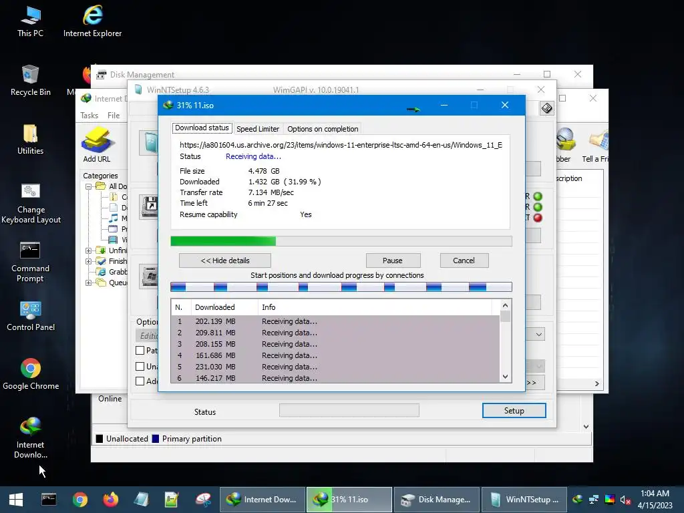The height and width of the screenshot is (513, 684).
Task: Click Windows Start button
Action: [x=16, y=500]
